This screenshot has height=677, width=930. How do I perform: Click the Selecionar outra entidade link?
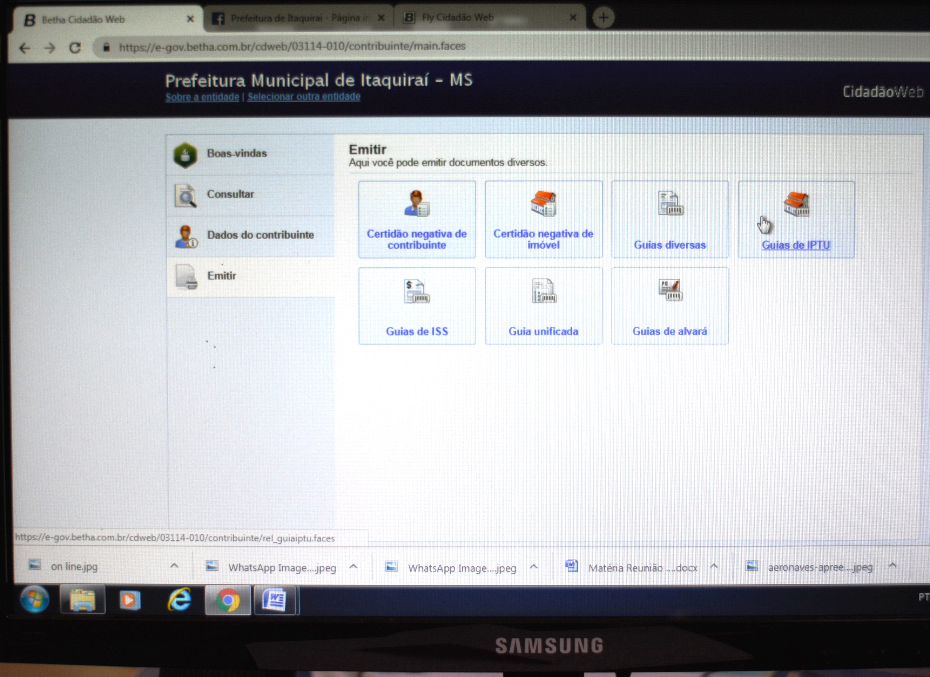304,97
